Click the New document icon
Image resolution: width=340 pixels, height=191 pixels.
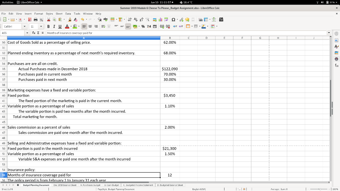tap(5, 20)
